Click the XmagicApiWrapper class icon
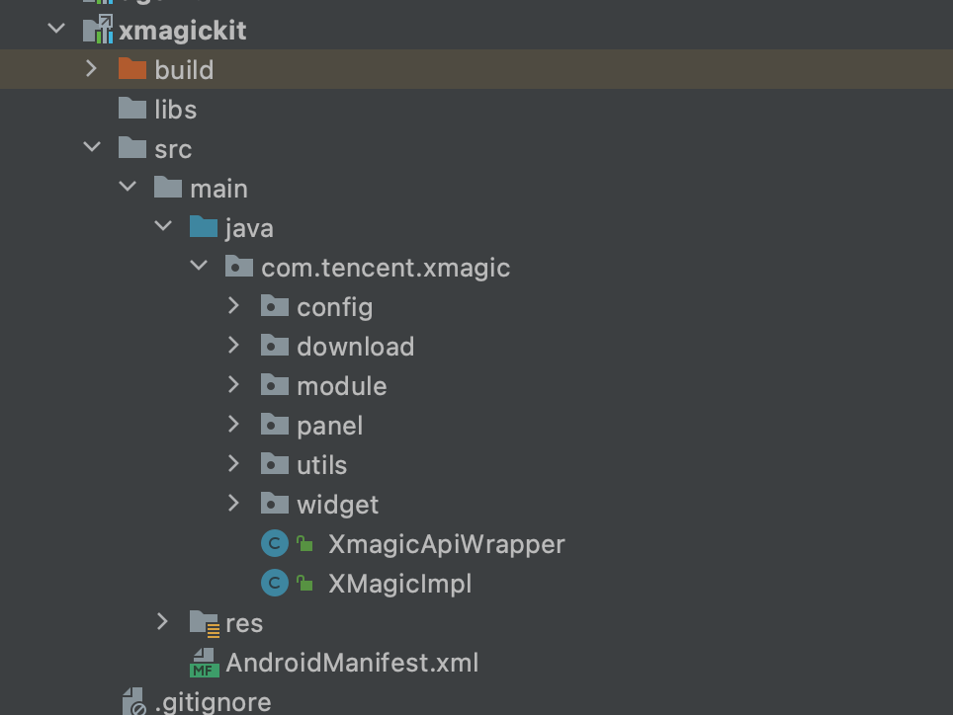The height and width of the screenshot is (715, 953). pos(274,544)
